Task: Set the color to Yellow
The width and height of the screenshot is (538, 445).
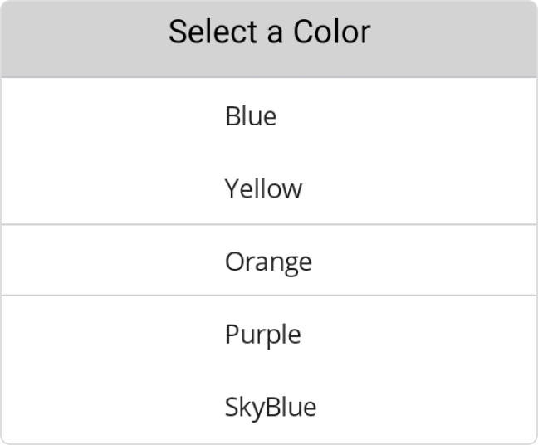Action: tap(263, 189)
